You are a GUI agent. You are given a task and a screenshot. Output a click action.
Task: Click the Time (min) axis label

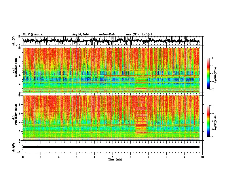[115, 160]
